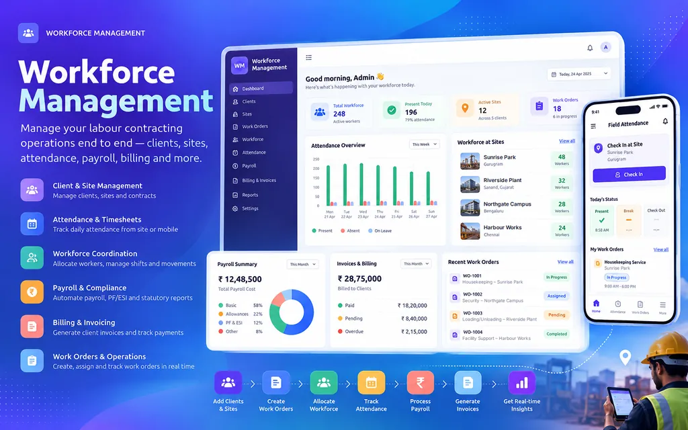Click Work Orders & Operations clipboard icon
The height and width of the screenshot is (430, 688).
[x=32, y=361]
